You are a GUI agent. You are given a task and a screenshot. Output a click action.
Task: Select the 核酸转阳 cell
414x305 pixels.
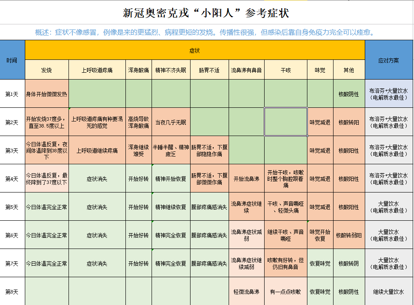pyautogui.click(x=348, y=122)
